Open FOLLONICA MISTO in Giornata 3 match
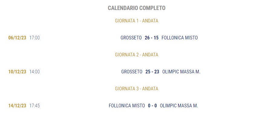 coord(127,106)
